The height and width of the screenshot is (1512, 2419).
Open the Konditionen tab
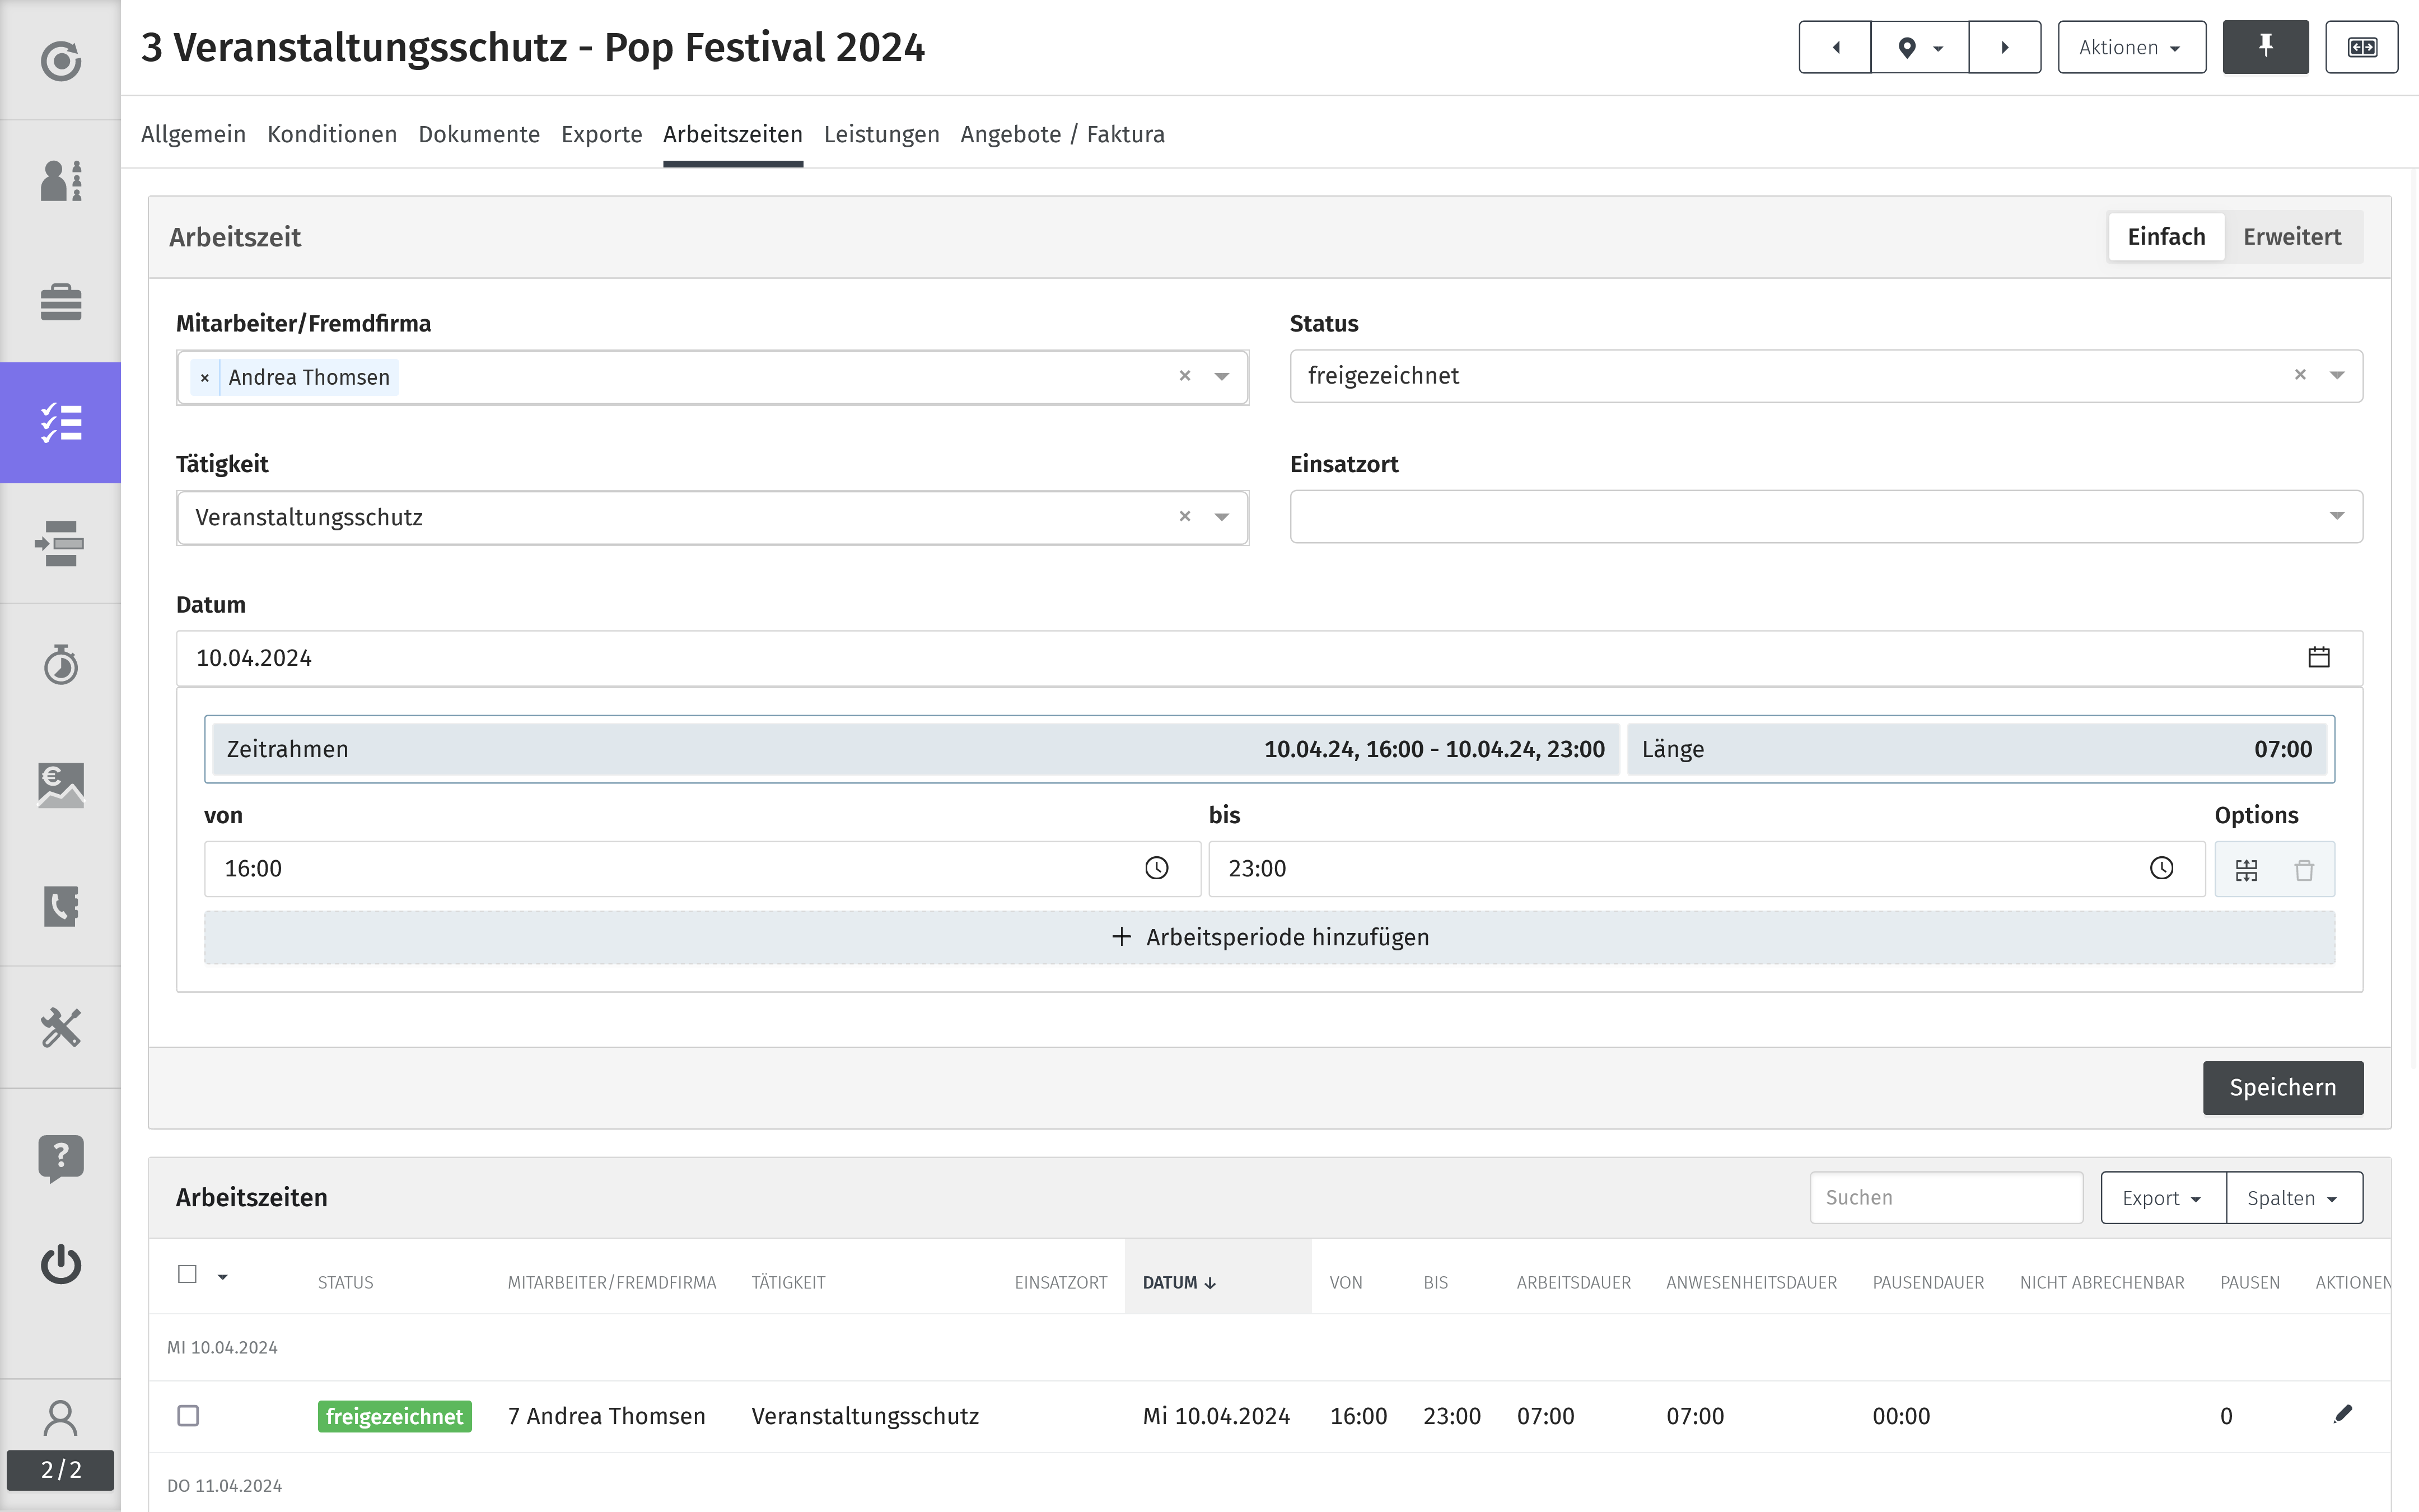tap(332, 134)
